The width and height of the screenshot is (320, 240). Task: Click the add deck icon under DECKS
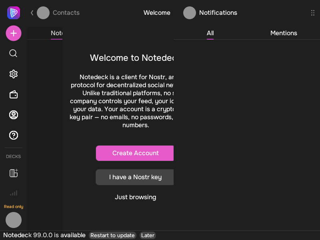[14, 173]
